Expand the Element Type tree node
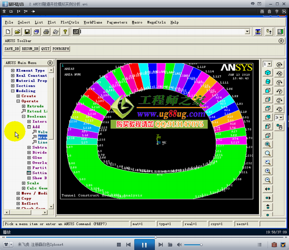Viewport: 289px width, 250px height. click(x=13, y=70)
